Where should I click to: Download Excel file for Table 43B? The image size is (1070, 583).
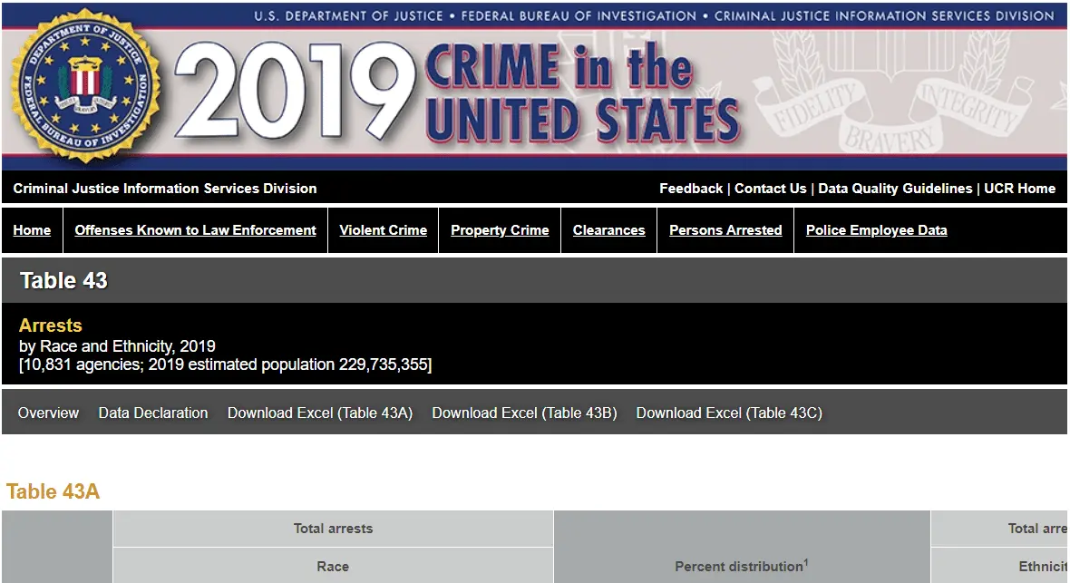point(524,413)
